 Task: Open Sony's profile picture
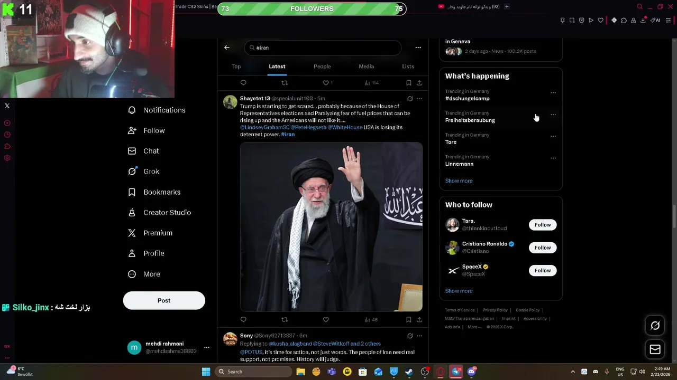click(230, 339)
